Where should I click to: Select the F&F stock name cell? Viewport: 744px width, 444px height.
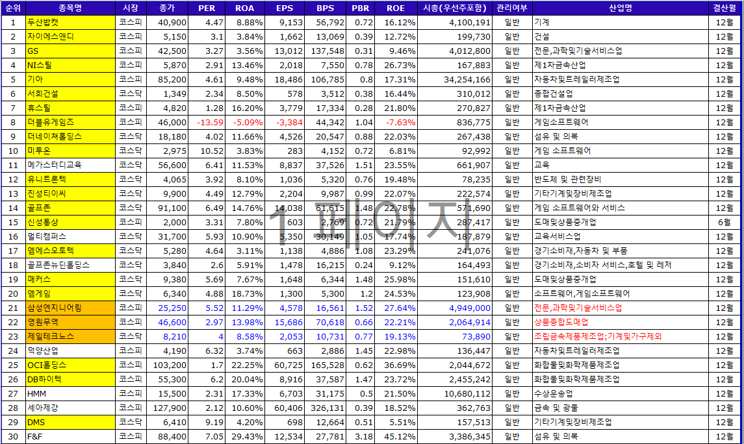(70, 436)
